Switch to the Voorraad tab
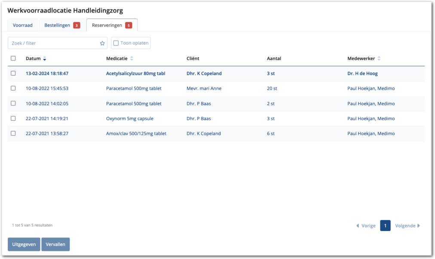The height and width of the screenshot is (259, 435). click(22, 25)
